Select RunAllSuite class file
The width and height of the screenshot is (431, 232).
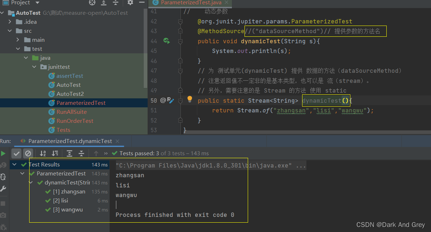[71, 112]
